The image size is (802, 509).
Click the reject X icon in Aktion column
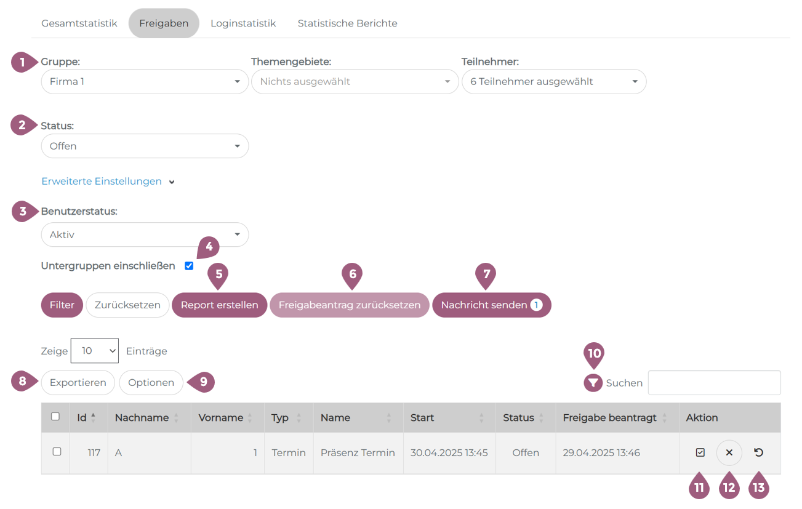point(729,452)
